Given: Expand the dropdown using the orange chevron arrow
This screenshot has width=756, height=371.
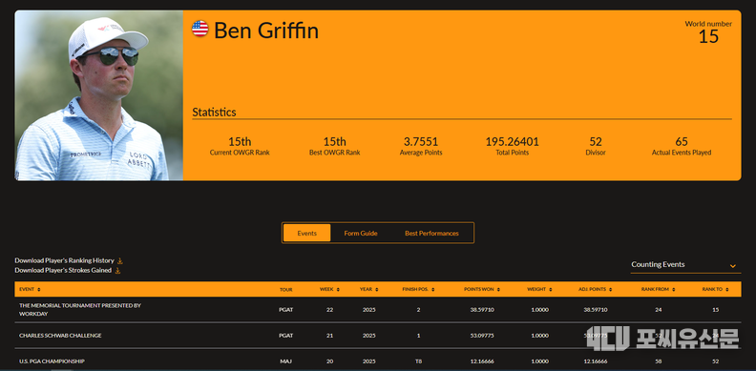Looking at the screenshot, I should pos(733,265).
